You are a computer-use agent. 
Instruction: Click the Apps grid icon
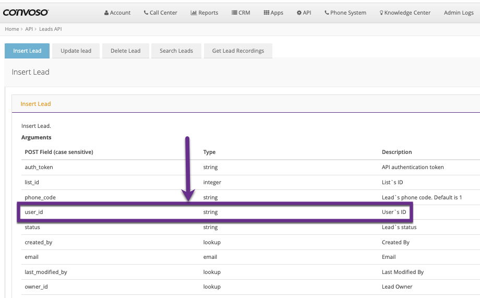click(x=267, y=13)
